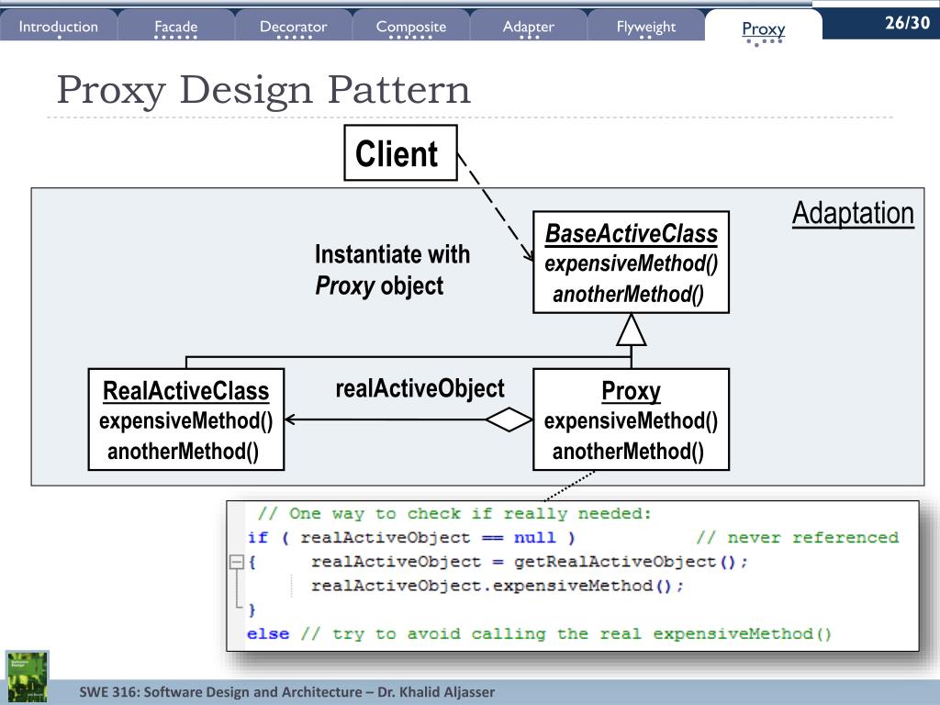Click the getRealActiveObject() call in code
This screenshot has width=940, height=705.
pyautogui.click(x=630, y=562)
